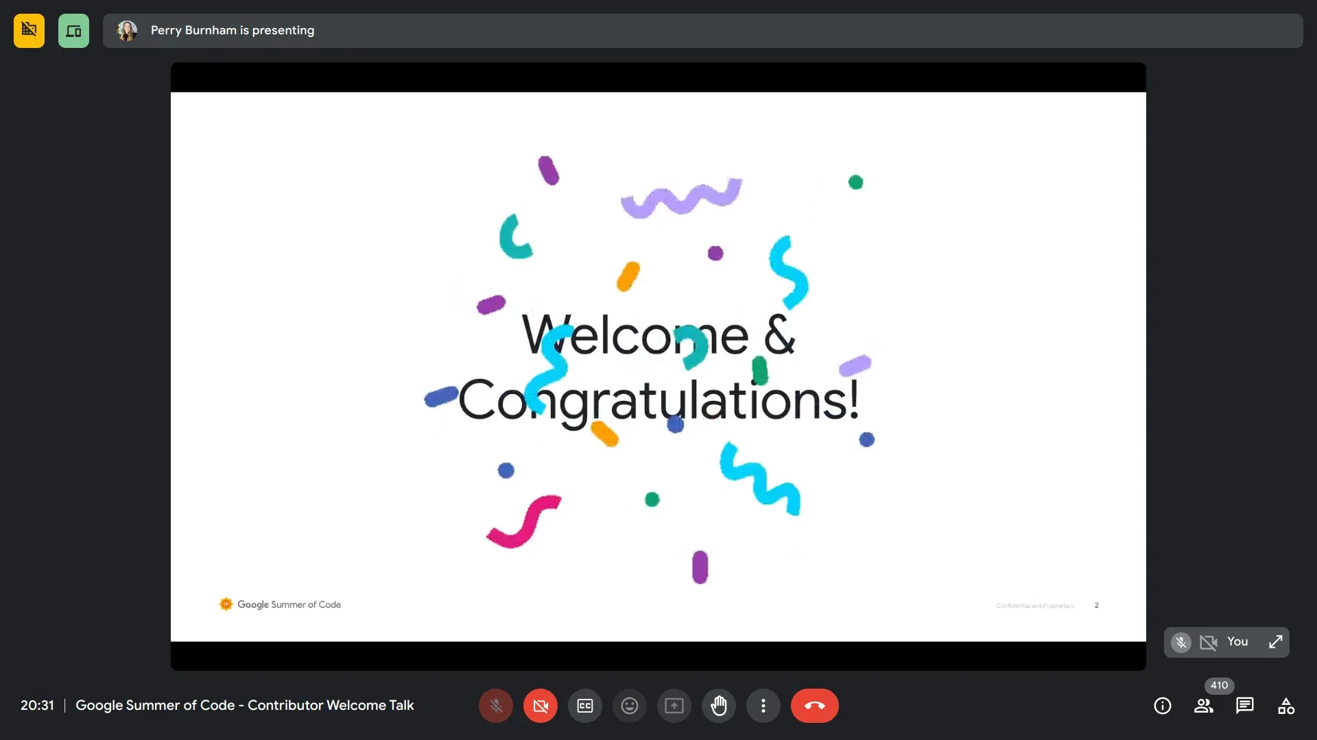Screen dimensions: 1317x740
Task: Expand your self-view tile
Action: (x=1276, y=642)
